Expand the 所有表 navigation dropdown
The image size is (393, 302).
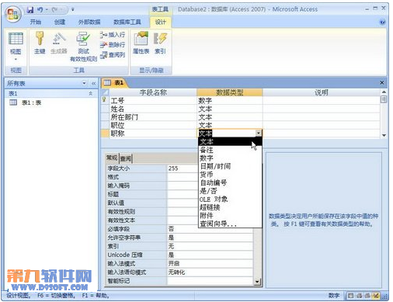(x=84, y=83)
